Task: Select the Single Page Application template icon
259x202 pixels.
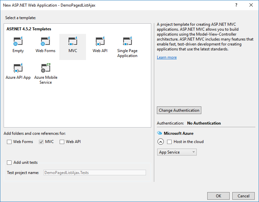Action: point(127,41)
